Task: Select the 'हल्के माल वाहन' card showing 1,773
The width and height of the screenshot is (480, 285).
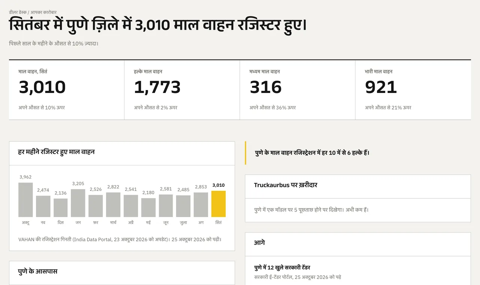Action: pyautogui.click(x=182, y=90)
